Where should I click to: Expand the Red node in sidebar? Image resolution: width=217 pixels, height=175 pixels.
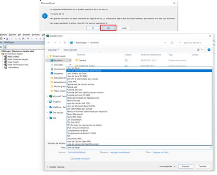tap(47, 118)
